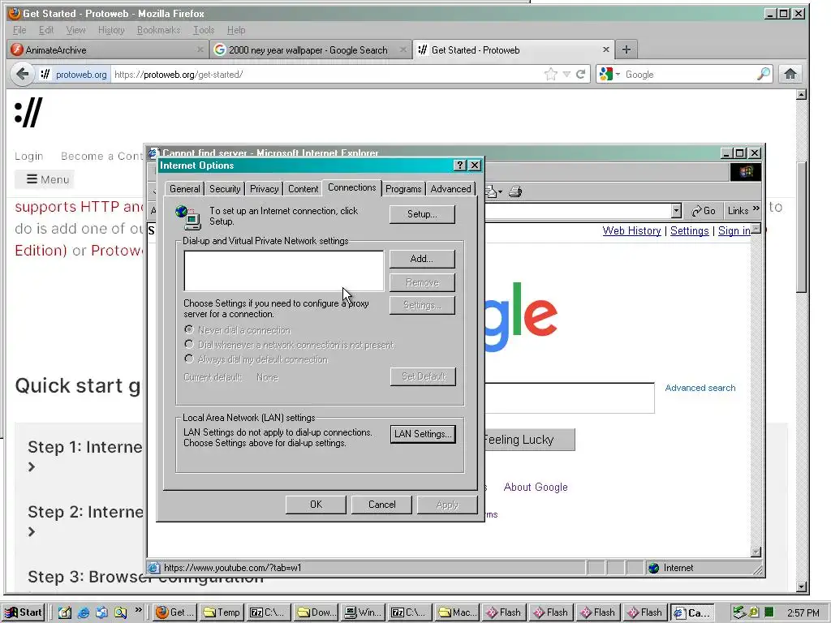The height and width of the screenshot is (623, 831).
Task: Click Cancel in Internet Options dialog
Action: (x=381, y=505)
